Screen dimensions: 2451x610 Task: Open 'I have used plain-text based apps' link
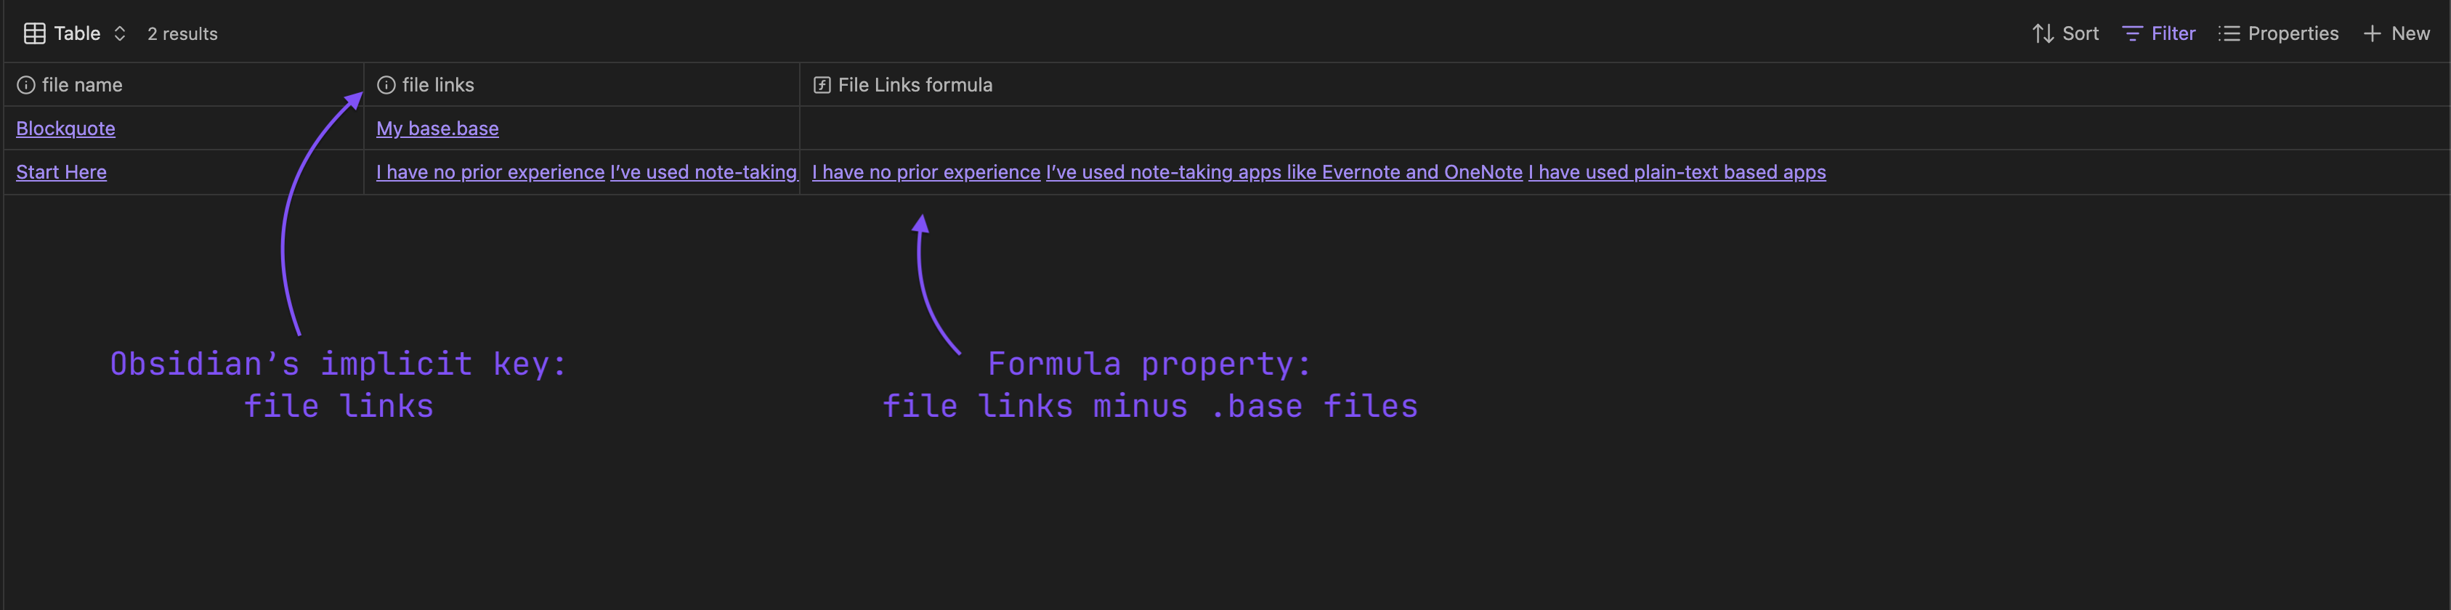coord(1677,172)
